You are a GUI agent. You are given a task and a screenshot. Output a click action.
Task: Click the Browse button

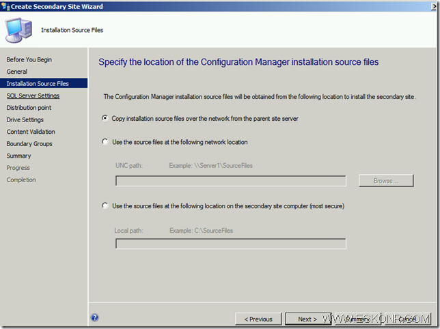click(386, 181)
